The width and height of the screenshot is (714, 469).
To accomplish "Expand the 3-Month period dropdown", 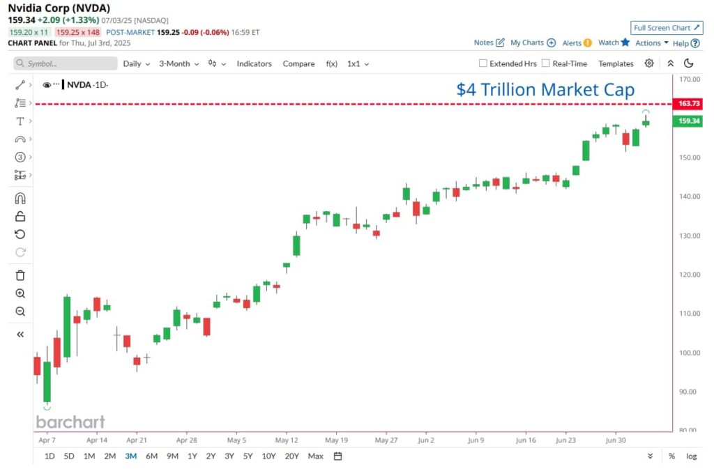I will pos(179,63).
